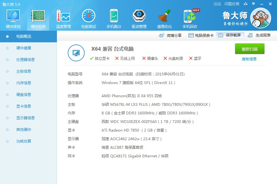The height and width of the screenshot is (184, 277).
Task: Open 硬件体检 hardware checkup icon
Action: point(13,16)
